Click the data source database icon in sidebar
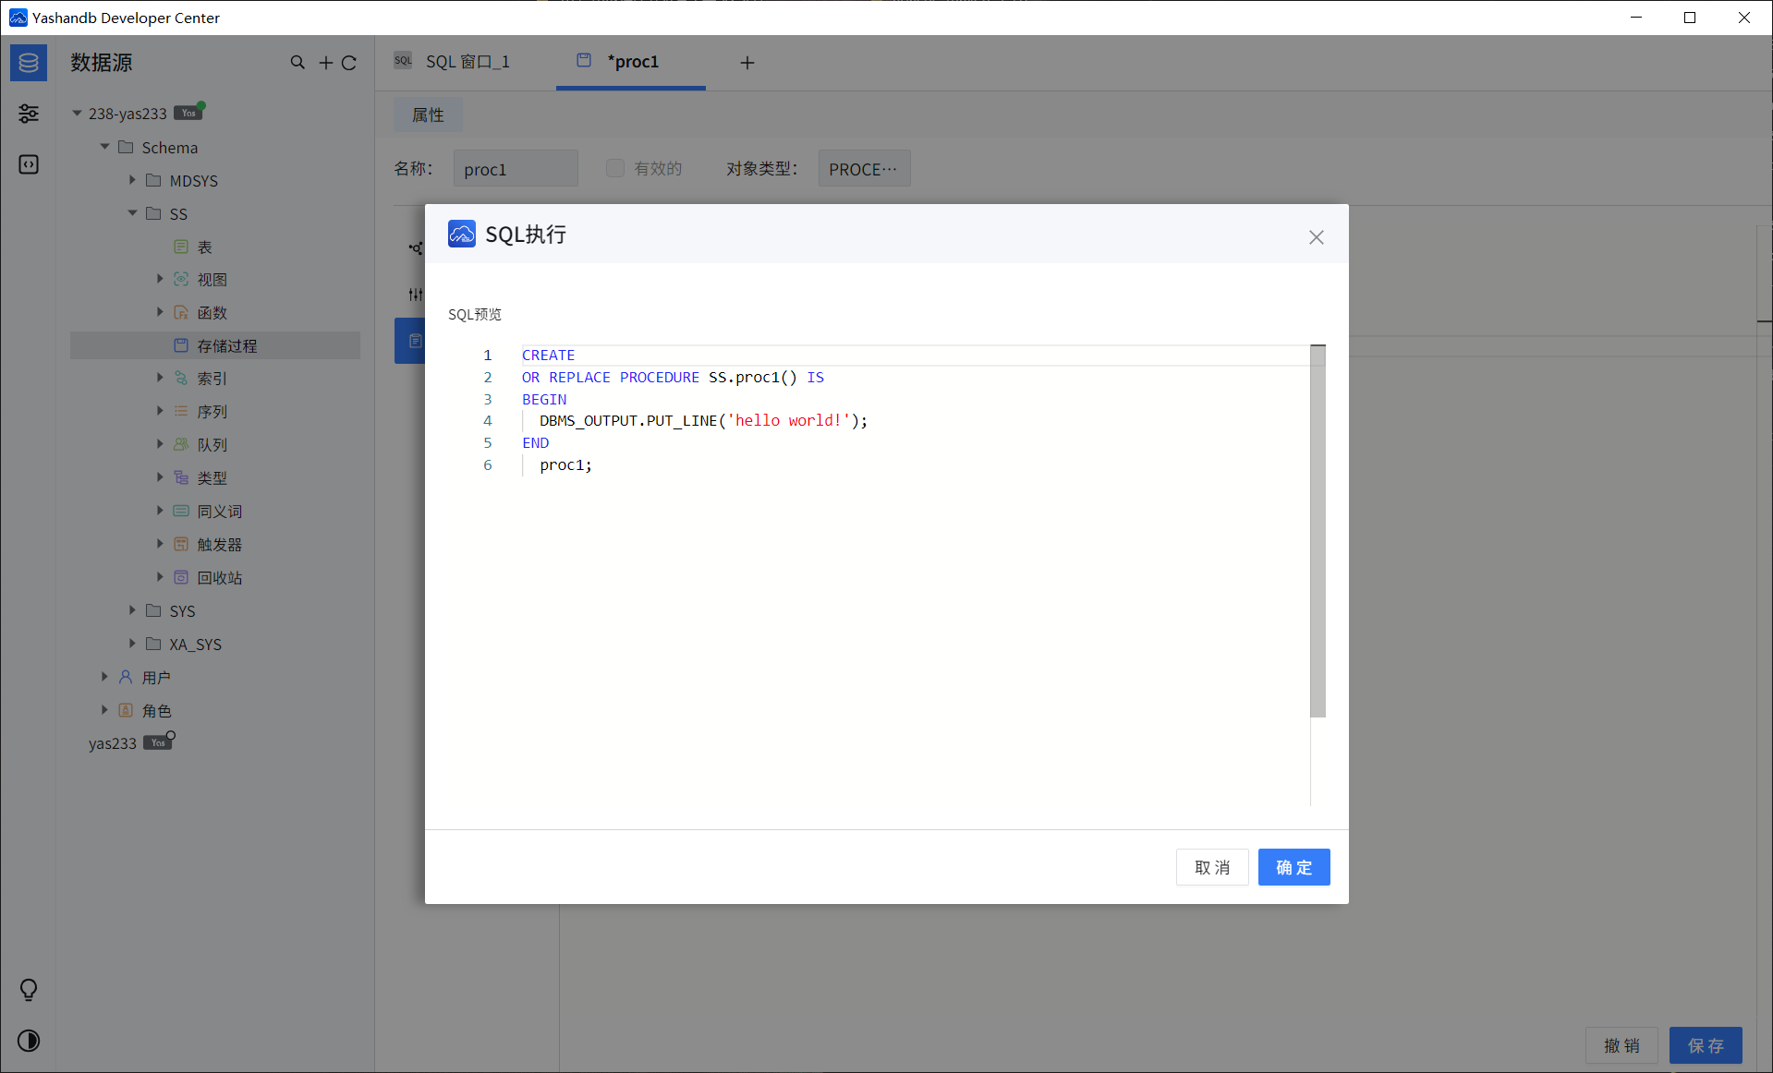Screen dimensions: 1773x1073 tap(29, 63)
